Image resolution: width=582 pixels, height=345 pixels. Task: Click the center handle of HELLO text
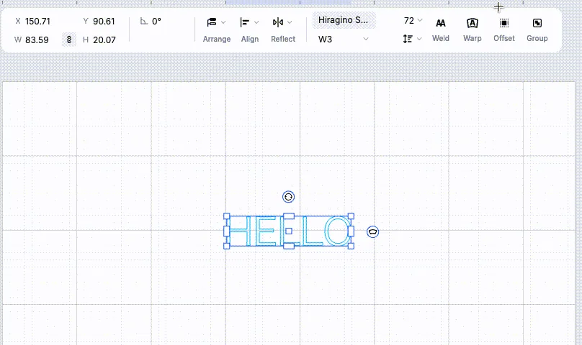tap(288, 231)
